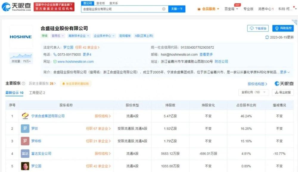Viewport: 298px width, 172px height.
Task: Click the 天眼一下 search button
Action: pyautogui.click(x=177, y=9)
